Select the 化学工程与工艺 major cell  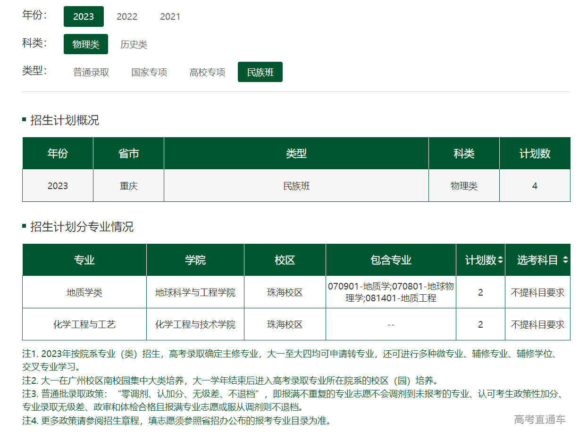point(84,324)
